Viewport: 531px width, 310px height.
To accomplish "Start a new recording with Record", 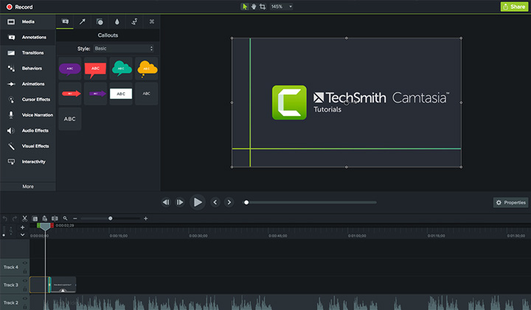I will (x=19, y=7).
